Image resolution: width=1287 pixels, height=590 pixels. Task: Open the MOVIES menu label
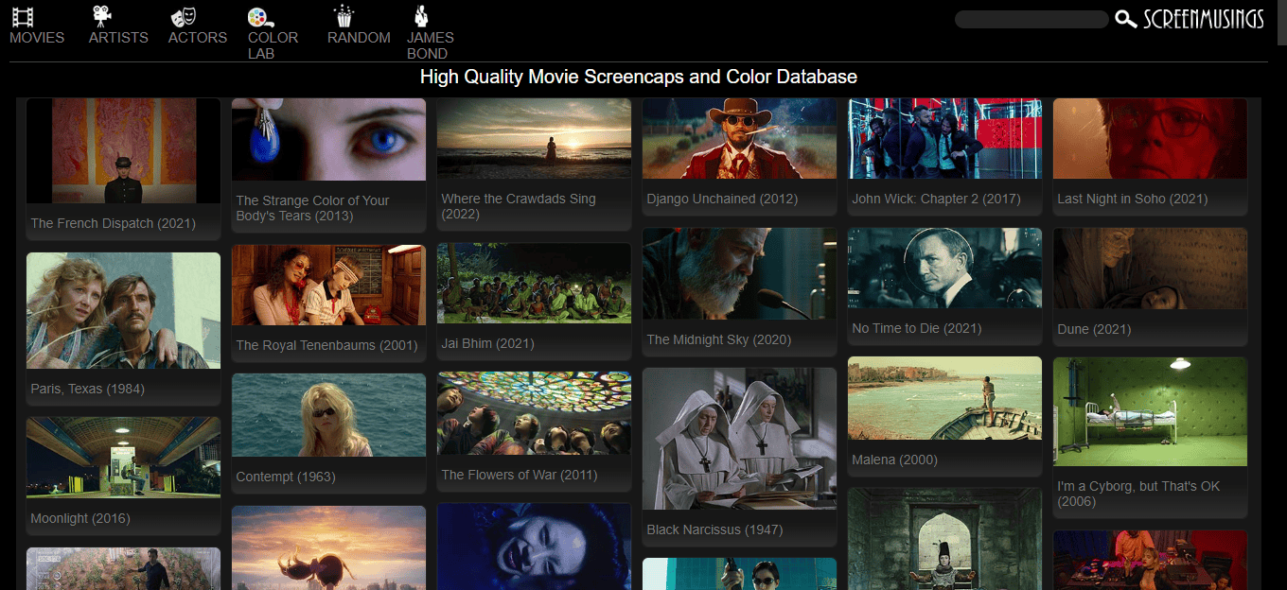click(37, 38)
